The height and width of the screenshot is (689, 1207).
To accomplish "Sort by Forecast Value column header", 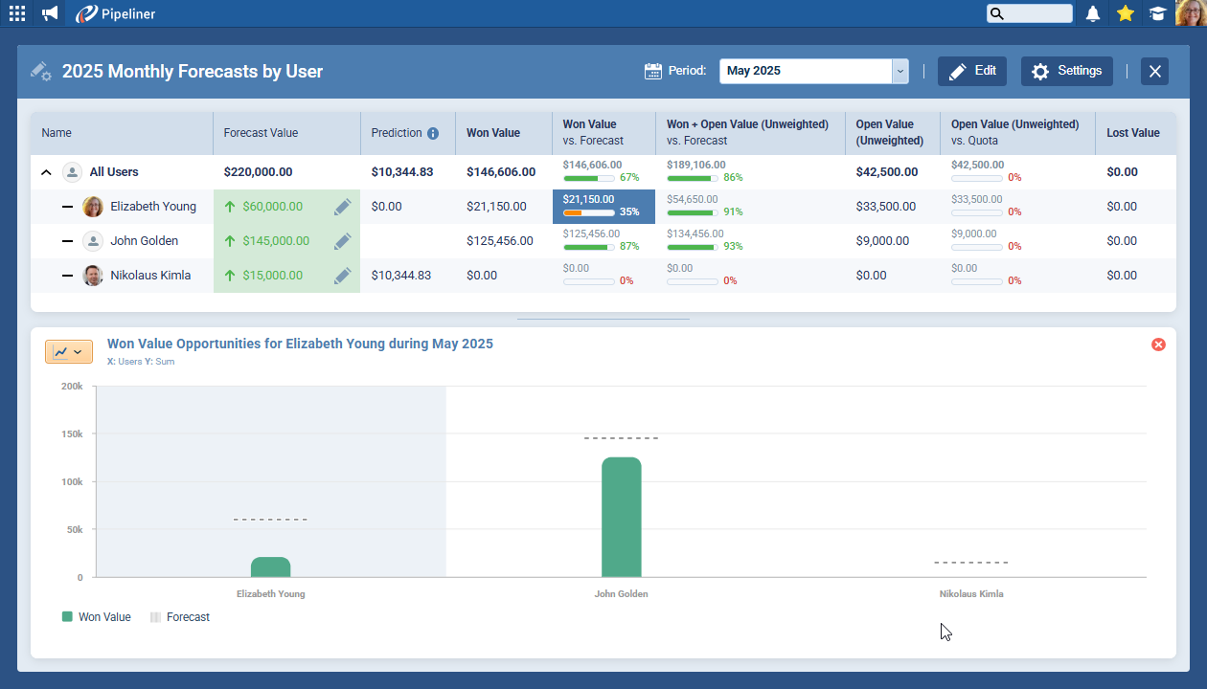I will point(261,133).
